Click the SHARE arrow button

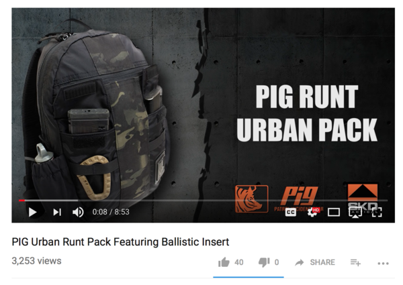coord(315,262)
